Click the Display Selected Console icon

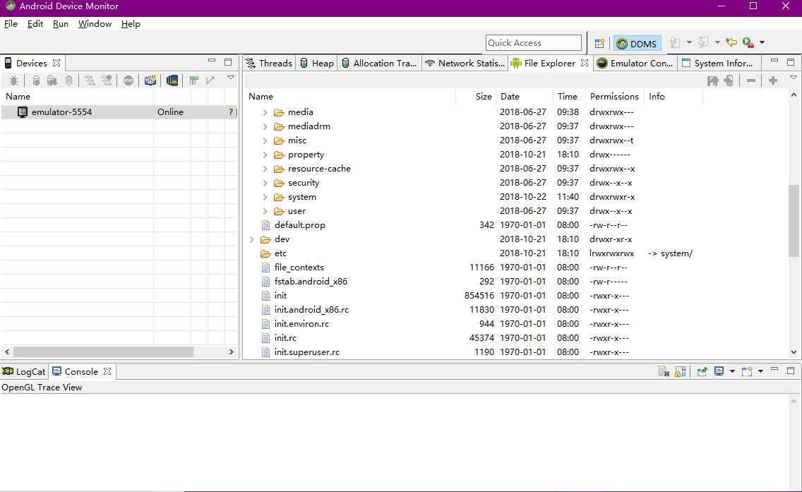(719, 371)
